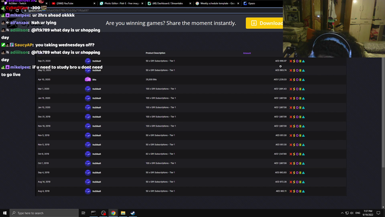The width and height of the screenshot is (385, 217).
Task: Click the Product Description column header
Action: 155,53
